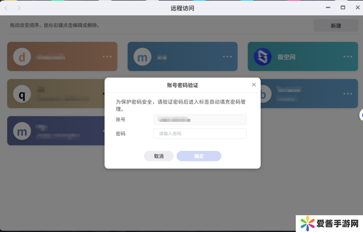Click the 极空间 logo icon

(x=263, y=57)
